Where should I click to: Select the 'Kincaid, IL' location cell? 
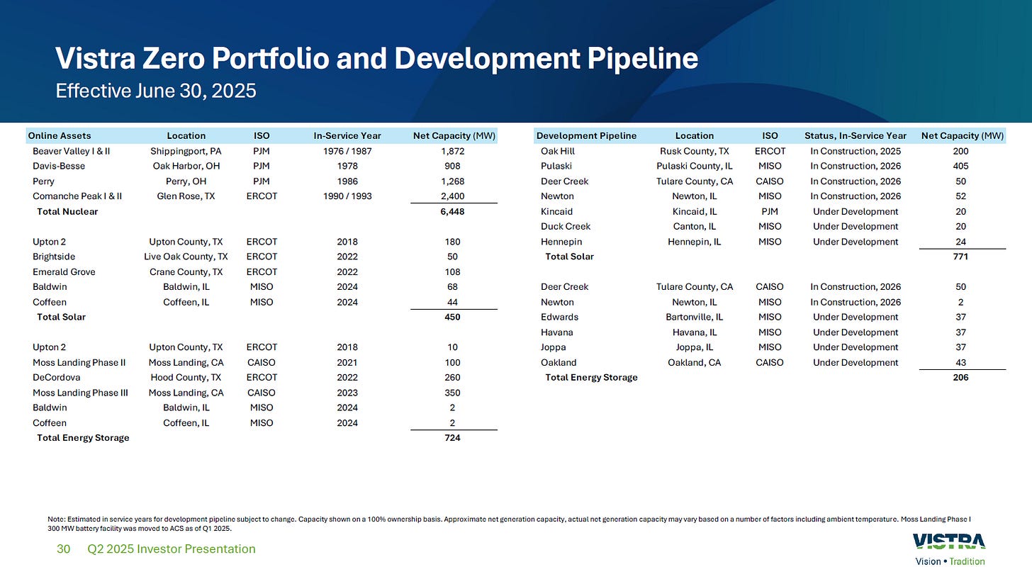(x=694, y=211)
